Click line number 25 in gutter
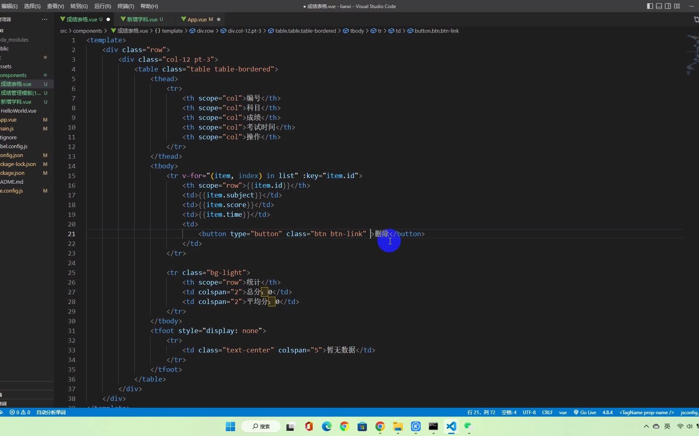 tap(72, 272)
